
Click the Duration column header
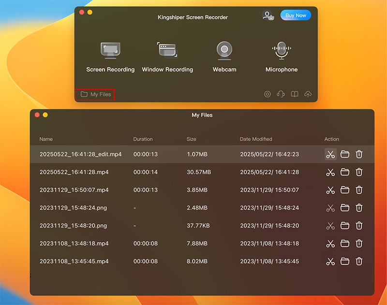pos(143,139)
